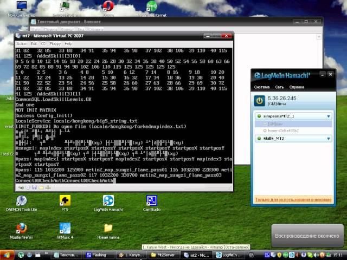Click the volume speaker tray icon

pos(317,255)
